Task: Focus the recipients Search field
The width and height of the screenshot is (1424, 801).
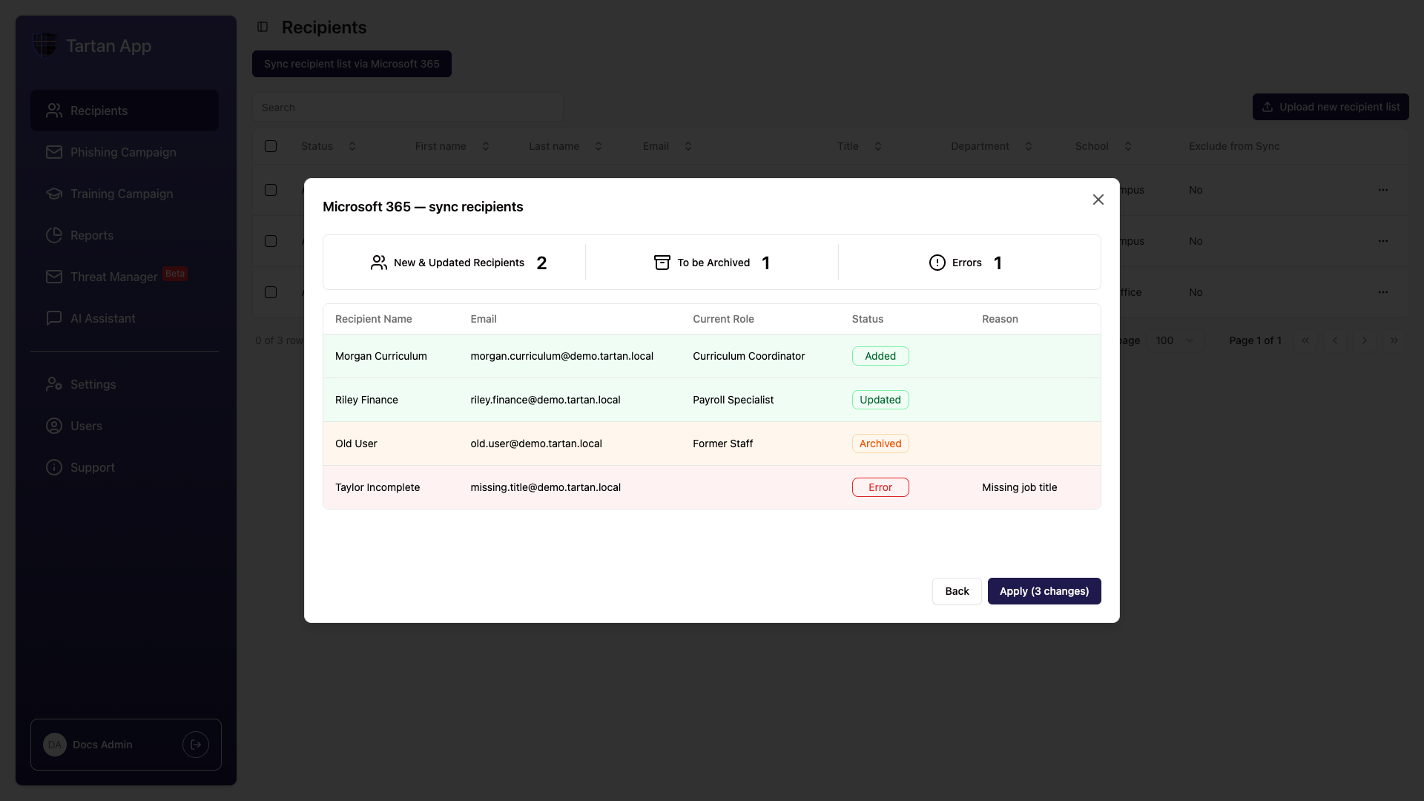Action: [x=407, y=108]
